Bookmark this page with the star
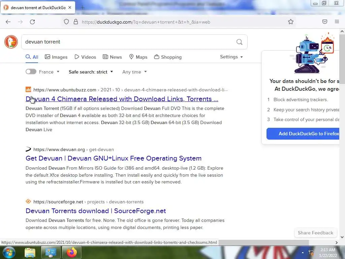Viewport: 345px width, 259px height. tap(291, 22)
